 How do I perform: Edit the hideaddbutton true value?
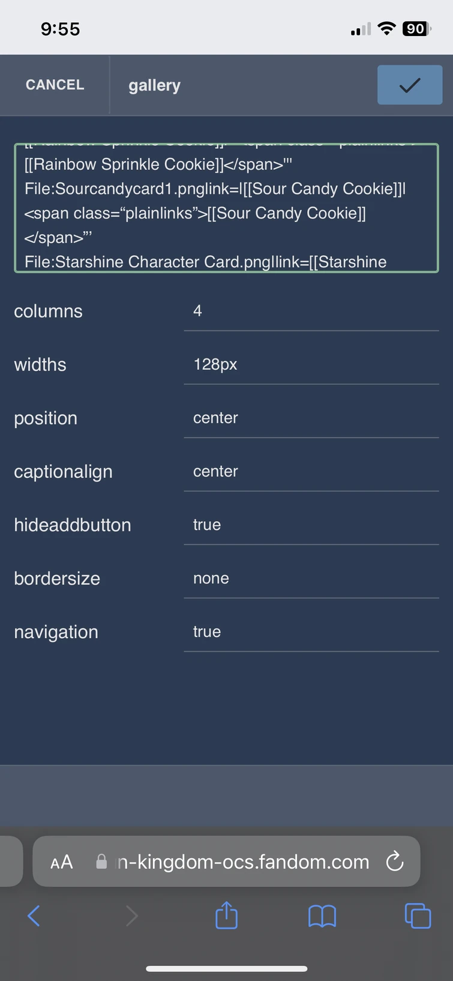pos(311,525)
